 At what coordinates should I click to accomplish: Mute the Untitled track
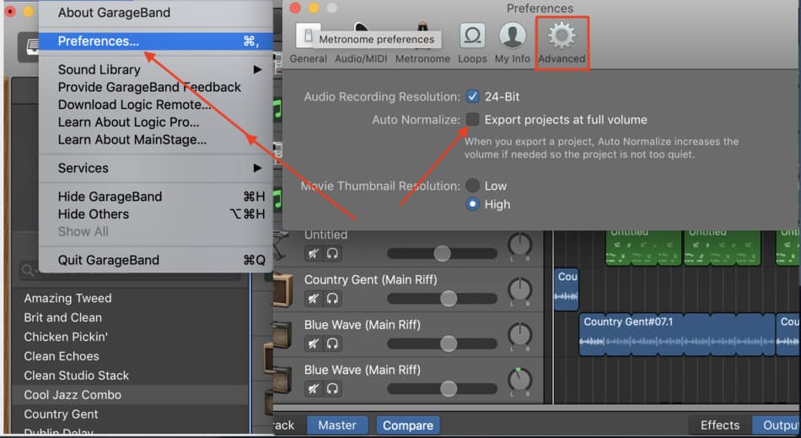313,253
